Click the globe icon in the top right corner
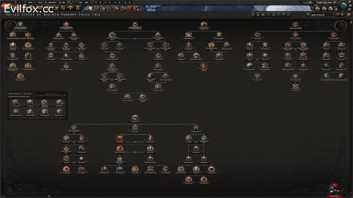Screen dimensions: 353x198 343,5
